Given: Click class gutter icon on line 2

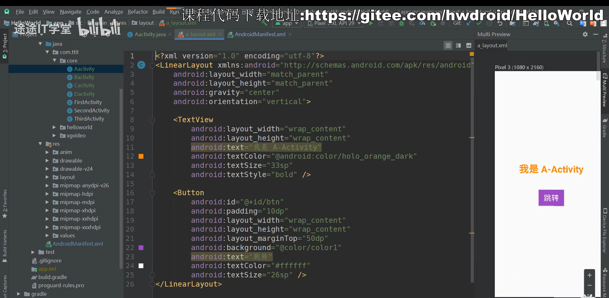Looking at the screenshot, I should pos(141,65).
